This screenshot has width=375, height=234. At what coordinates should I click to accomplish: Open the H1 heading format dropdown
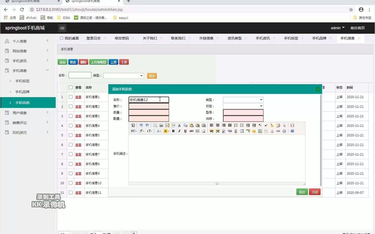[x=134, y=131]
